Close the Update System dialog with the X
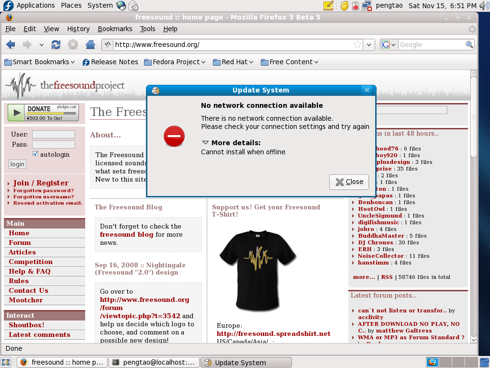 click(367, 90)
